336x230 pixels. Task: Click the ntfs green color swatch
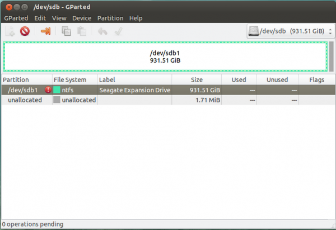tap(57, 90)
